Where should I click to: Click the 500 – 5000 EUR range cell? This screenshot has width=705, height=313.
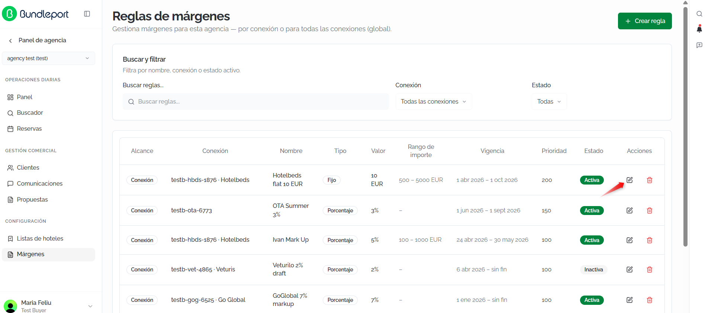(x=421, y=180)
